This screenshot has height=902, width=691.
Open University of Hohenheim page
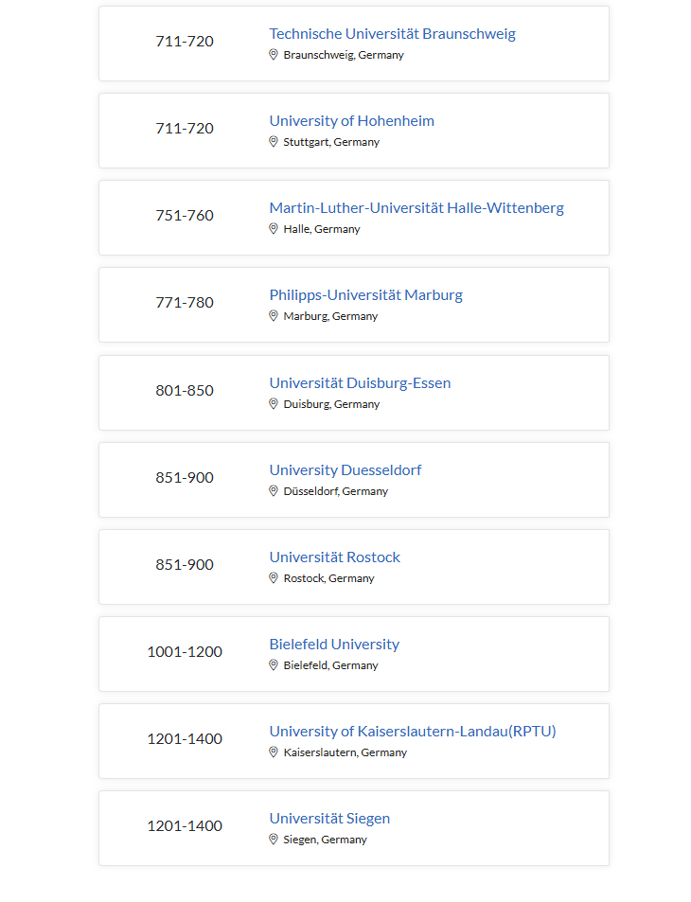(x=351, y=121)
